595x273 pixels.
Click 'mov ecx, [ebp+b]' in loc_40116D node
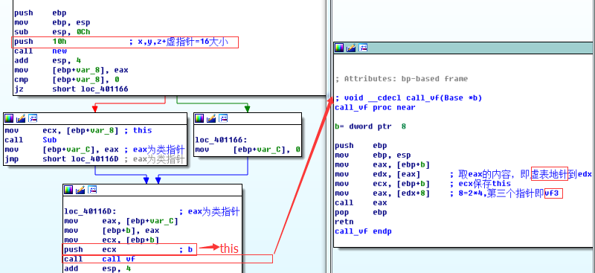click(x=112, y=240)
